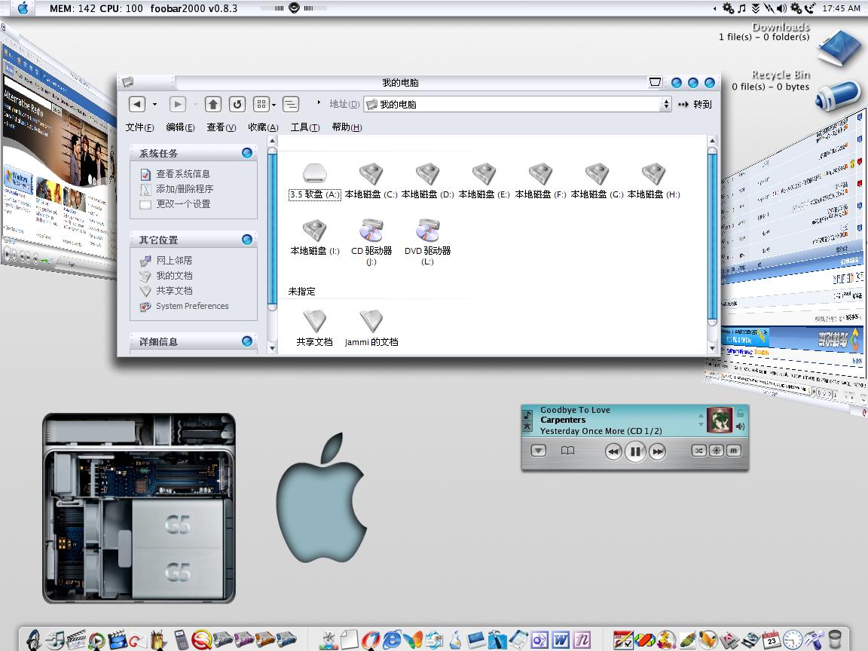Open the Downloads desktop icon

(x=839, y=47)
